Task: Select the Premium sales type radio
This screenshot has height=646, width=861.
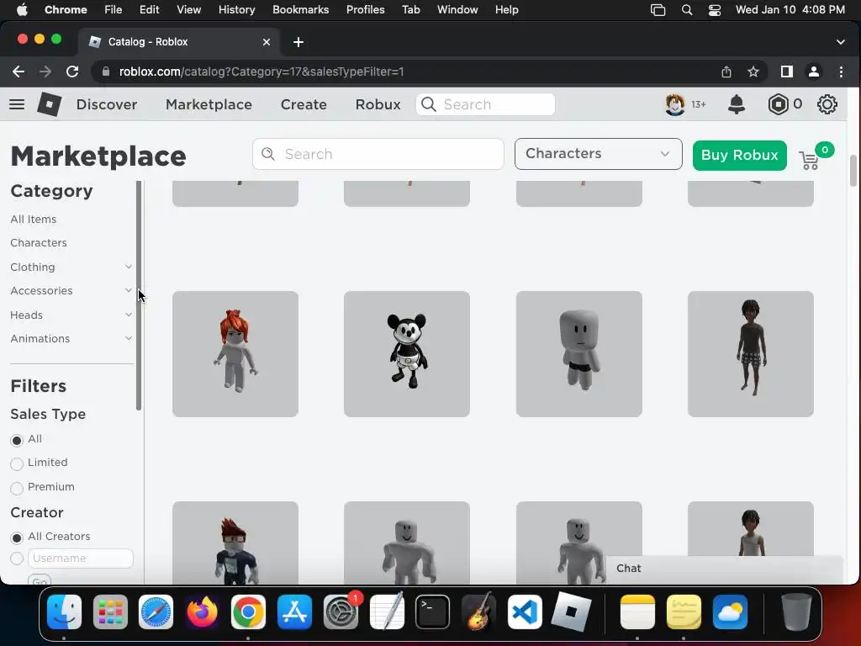Action: point(17,488)
